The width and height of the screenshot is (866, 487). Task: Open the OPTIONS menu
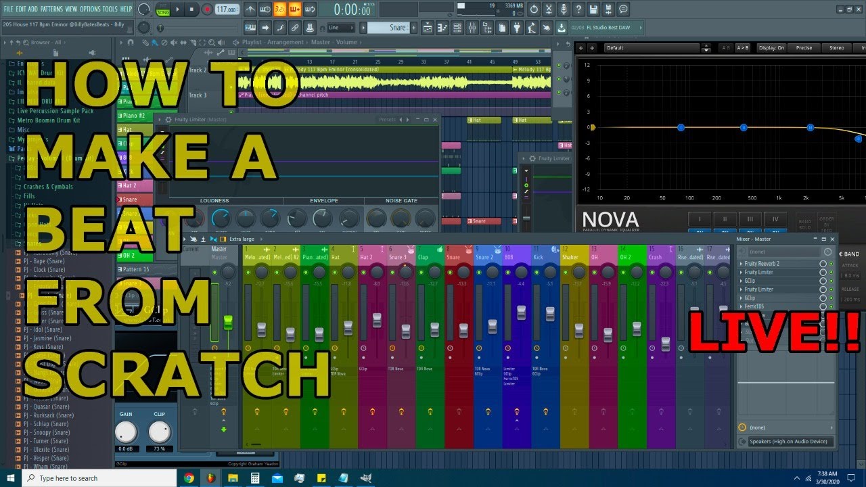tap(90, 9)
